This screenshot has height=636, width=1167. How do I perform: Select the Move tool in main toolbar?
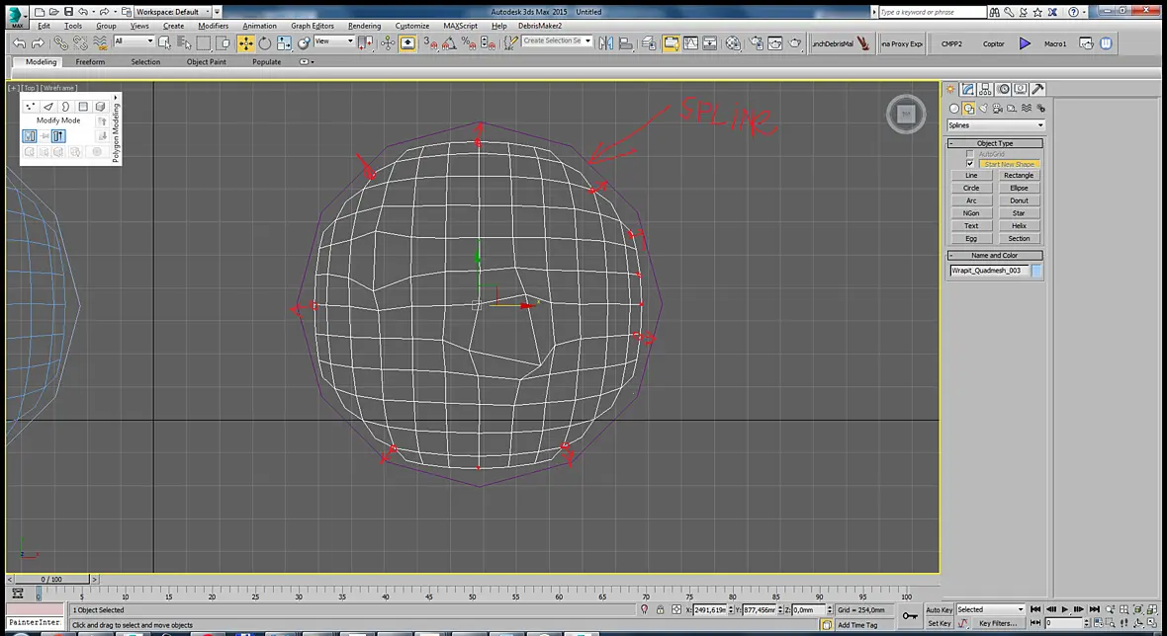click(x=245, y=43)
